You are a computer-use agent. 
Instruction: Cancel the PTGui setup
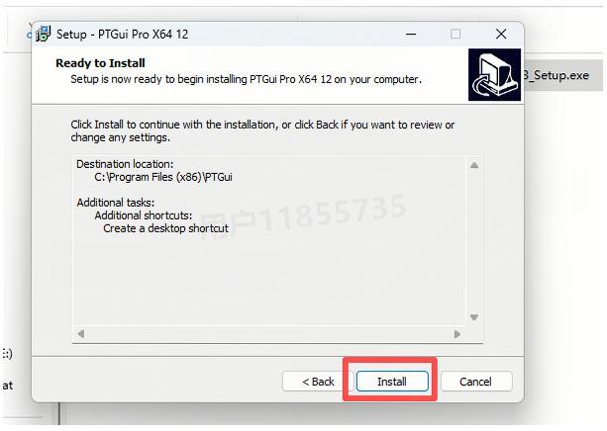[476, 382]
